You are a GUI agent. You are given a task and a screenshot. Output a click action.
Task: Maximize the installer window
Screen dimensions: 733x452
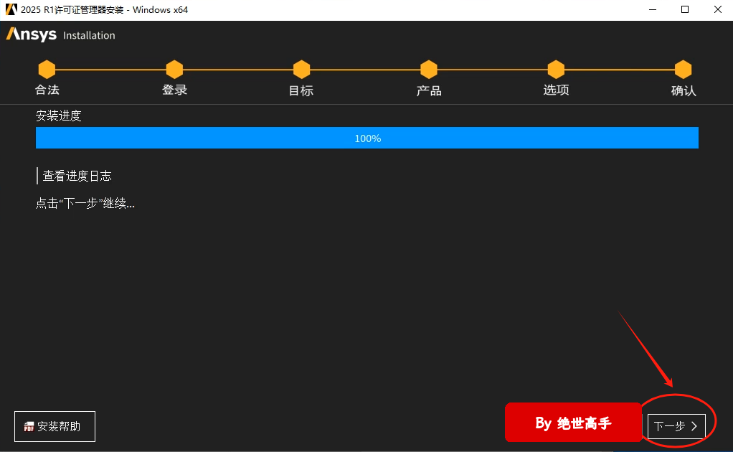click(x=685, y=10)
